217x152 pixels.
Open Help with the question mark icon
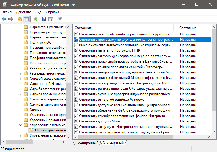click(x=44, y=19)
